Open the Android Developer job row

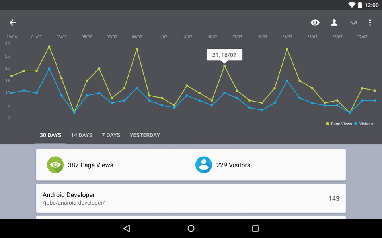click(191, 198)
